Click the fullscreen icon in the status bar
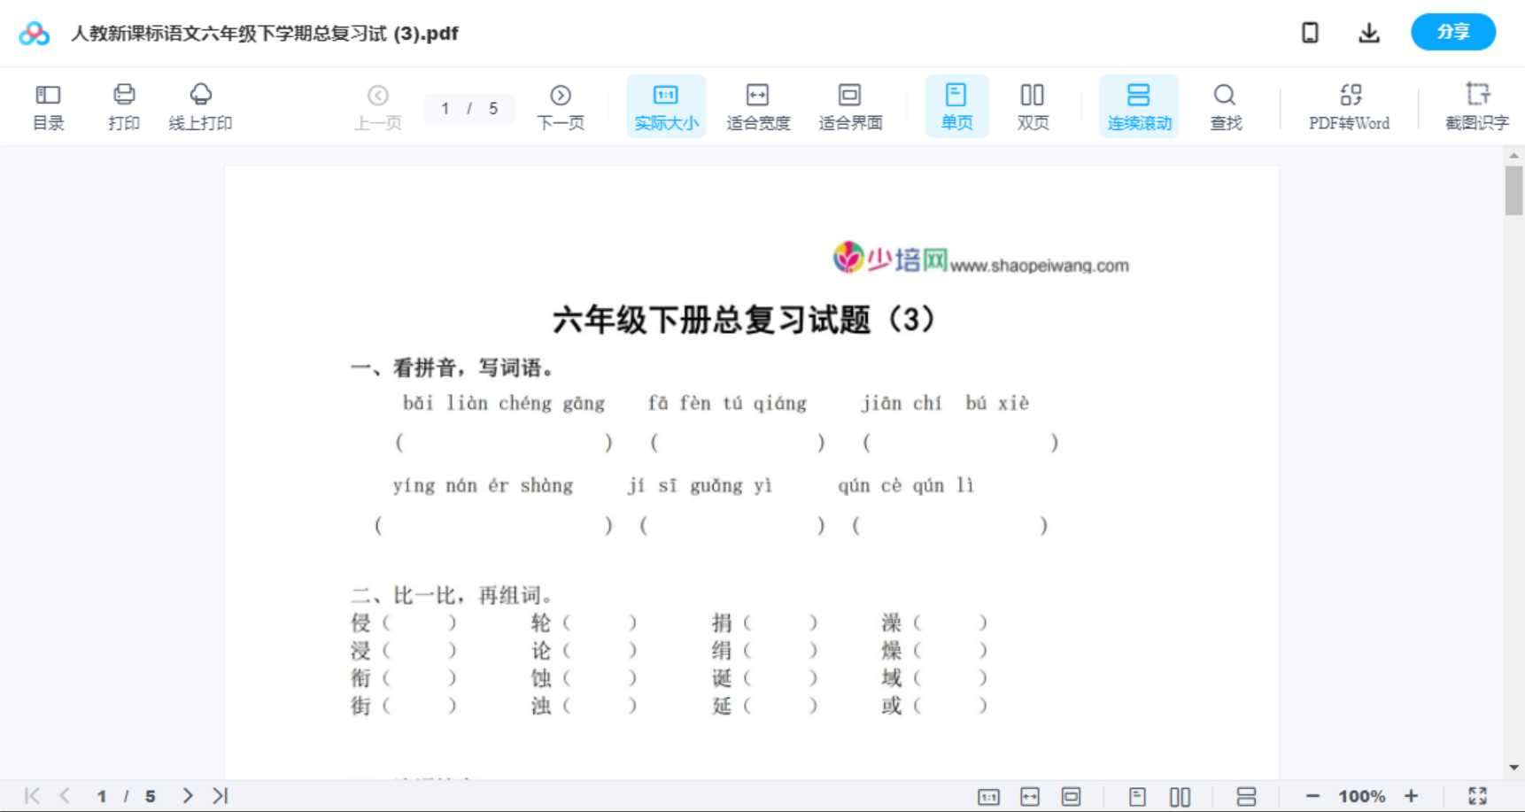Image resolution: width=1525 pixels, height=812 pixels. (1477, 795)
